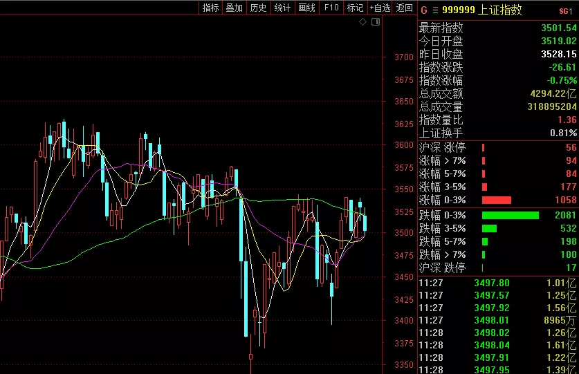The image size is (579, 374).
Task: Select tick row with price 3498.02
Action: (498, 333)
